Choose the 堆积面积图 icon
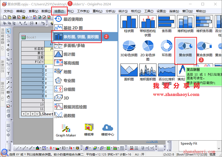Screen dimensions: 222x157 pos(148,70)
